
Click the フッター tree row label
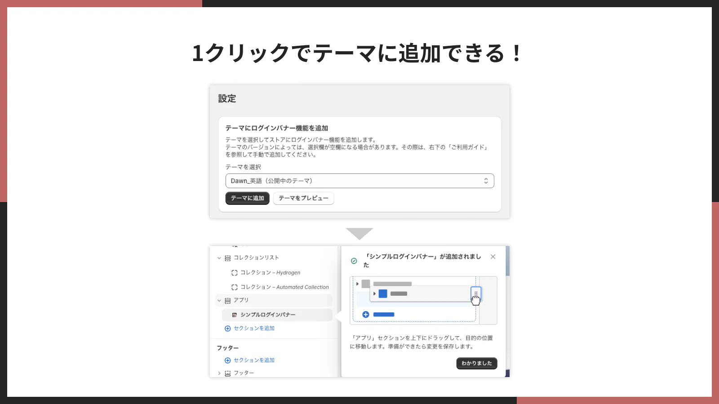pos(244,373)
